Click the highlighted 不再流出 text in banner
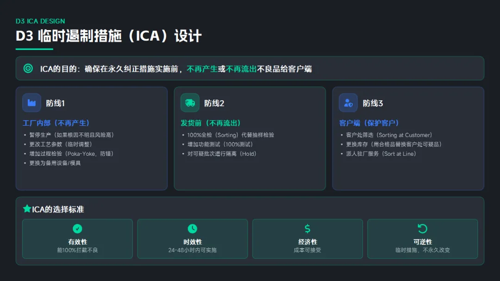The image size is (500, 281). (x=241, y=69)
